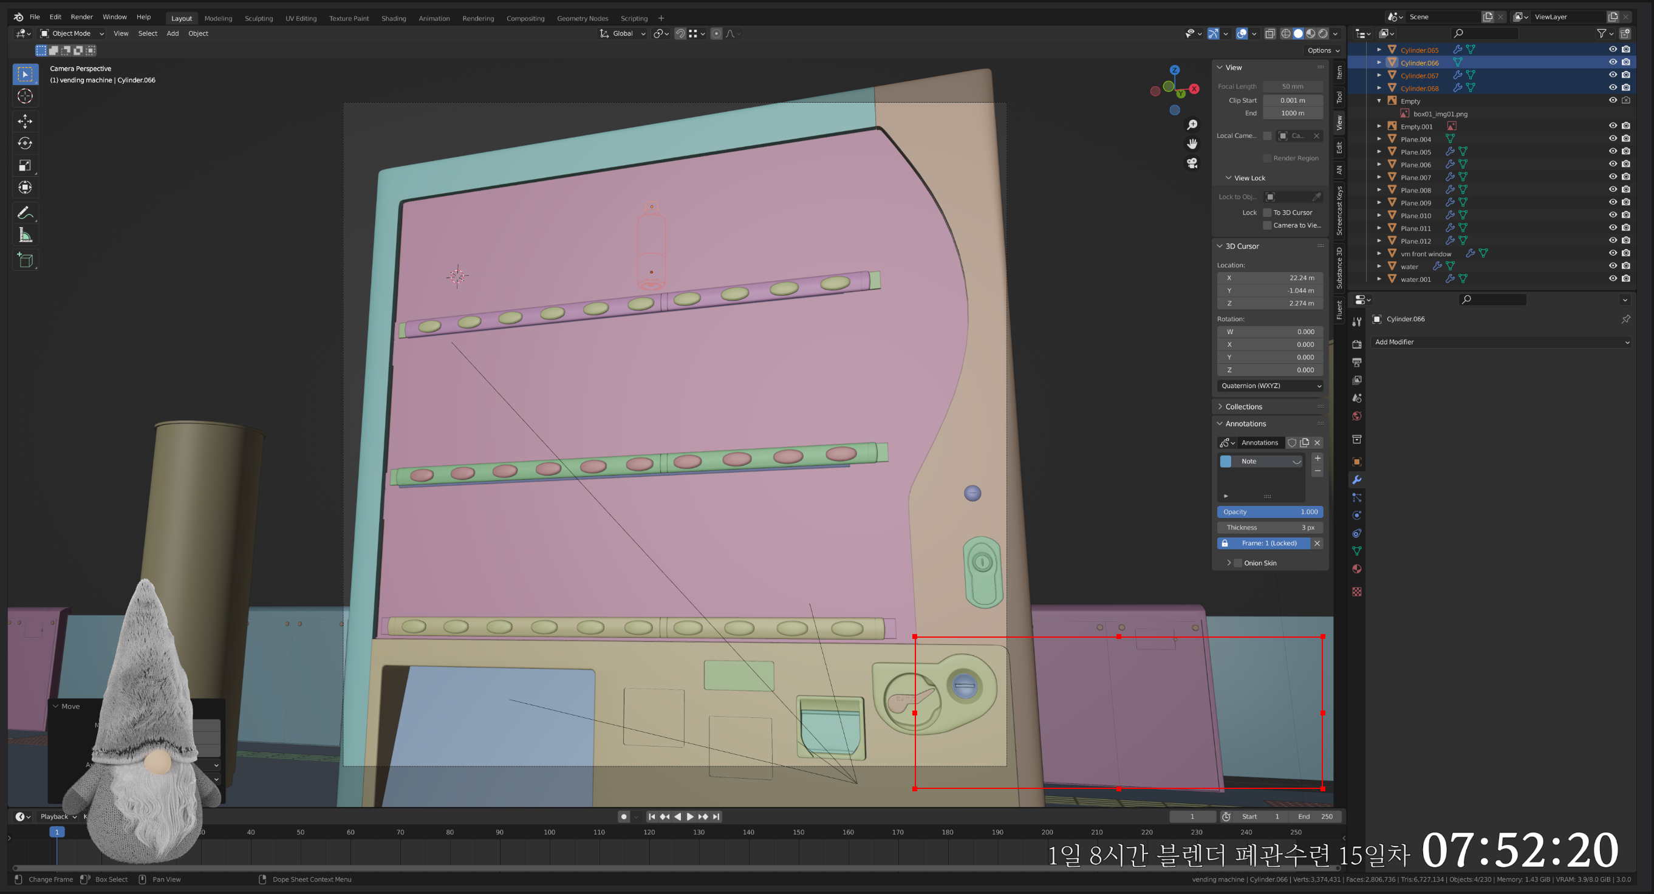Select the Rotate tool
Viewport: 1654px width, 894px height.
(x=25, y=143)
